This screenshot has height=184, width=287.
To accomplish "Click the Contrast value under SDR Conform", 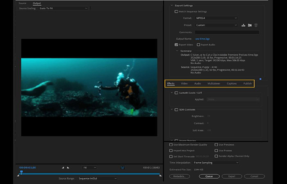I will (x=208, y=123).
